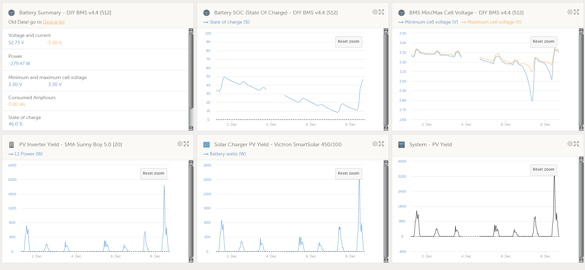This screenshot has height=270, width=585.
Task: Click scroll-up arrow in System PV Yield widget
Action: (581, 159)
